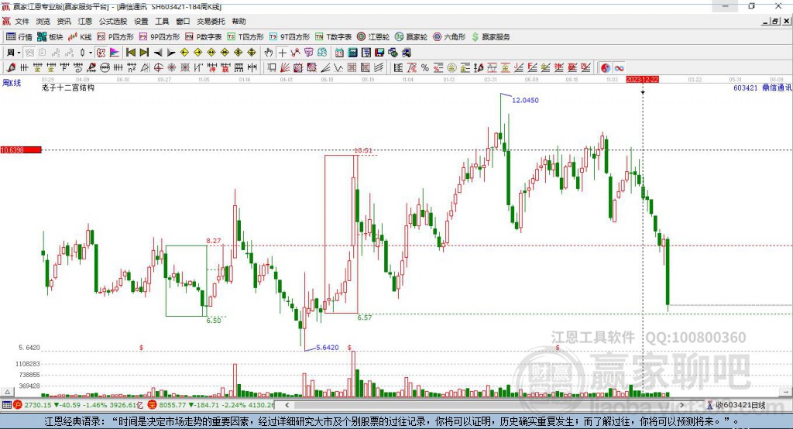
Task: Open the calculator icon
Action: [353, 53]
